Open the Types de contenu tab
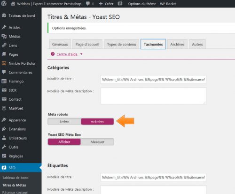This screenshot has width=235, height=194. pos(121,45)
